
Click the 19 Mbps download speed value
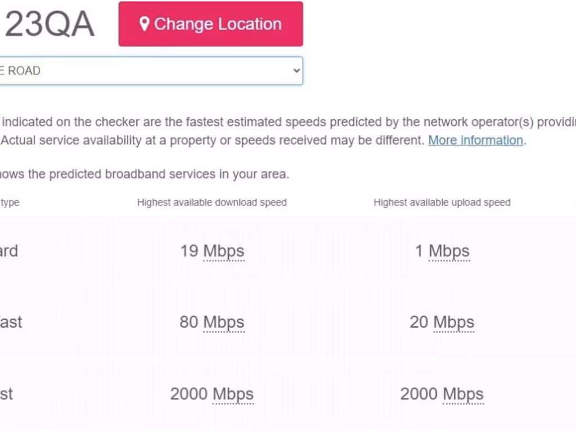pyautogui.click(x=212, y=251)
